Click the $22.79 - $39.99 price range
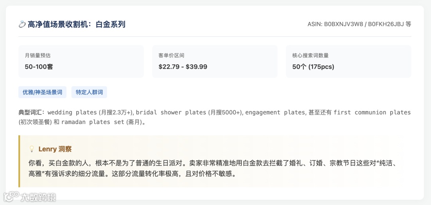Viewport: 431px width, 205px height. coord(183,67)
